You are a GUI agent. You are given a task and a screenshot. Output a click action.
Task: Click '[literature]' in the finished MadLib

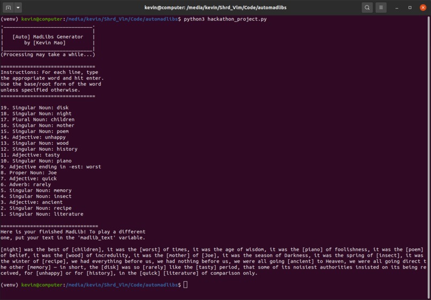(181, 273)
